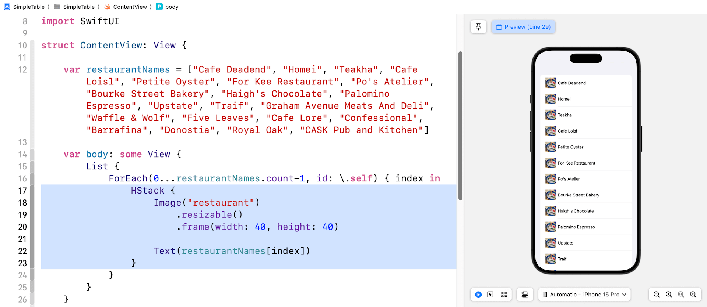Select the Preview (Line 29) tab
707x307 pixels.
[x=523, y=27]
